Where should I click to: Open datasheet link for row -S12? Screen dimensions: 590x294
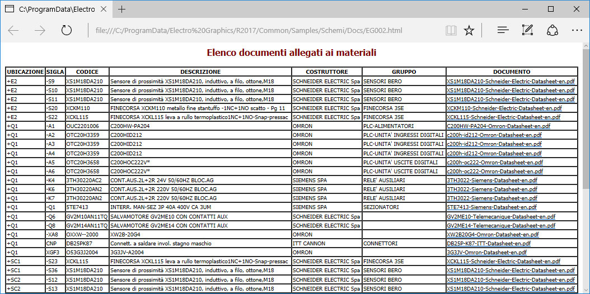point(511,279)
